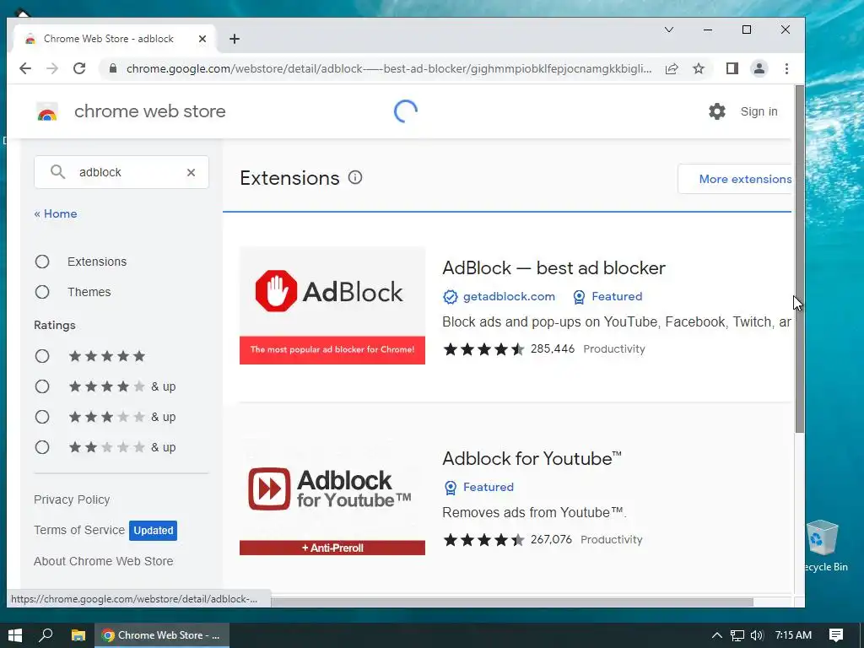Click Adblock for Youtube 267,076 ratings
Viewport: 864px width, 648px height.
[x=551, y=539]
